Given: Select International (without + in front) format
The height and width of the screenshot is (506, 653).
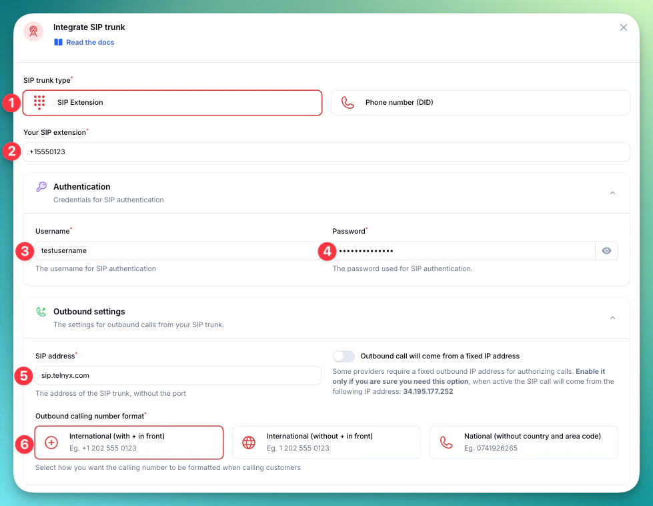Looking at the screenshot, I should [x=326, y=443].
